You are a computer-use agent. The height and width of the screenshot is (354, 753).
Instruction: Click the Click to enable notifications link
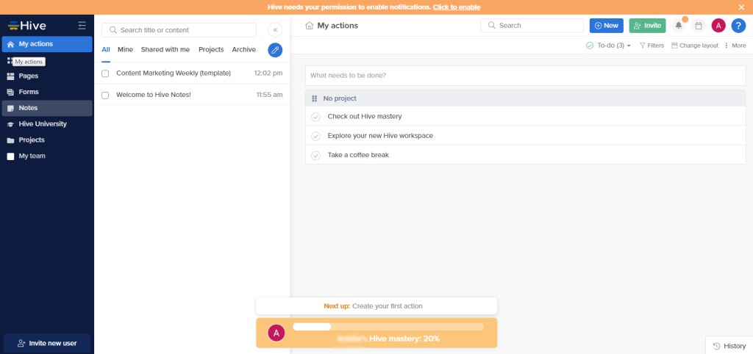456,7
